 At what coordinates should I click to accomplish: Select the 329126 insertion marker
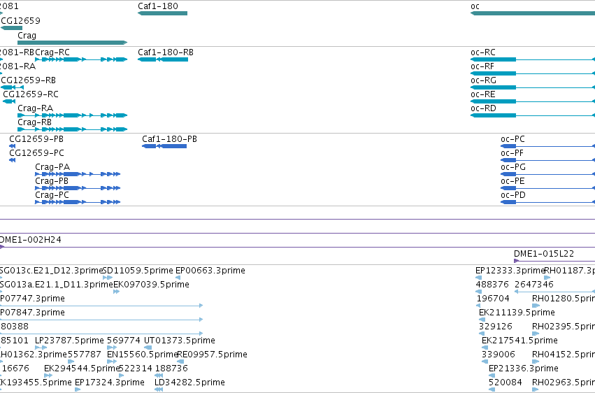pyautogui.click(x=482, y=334)
